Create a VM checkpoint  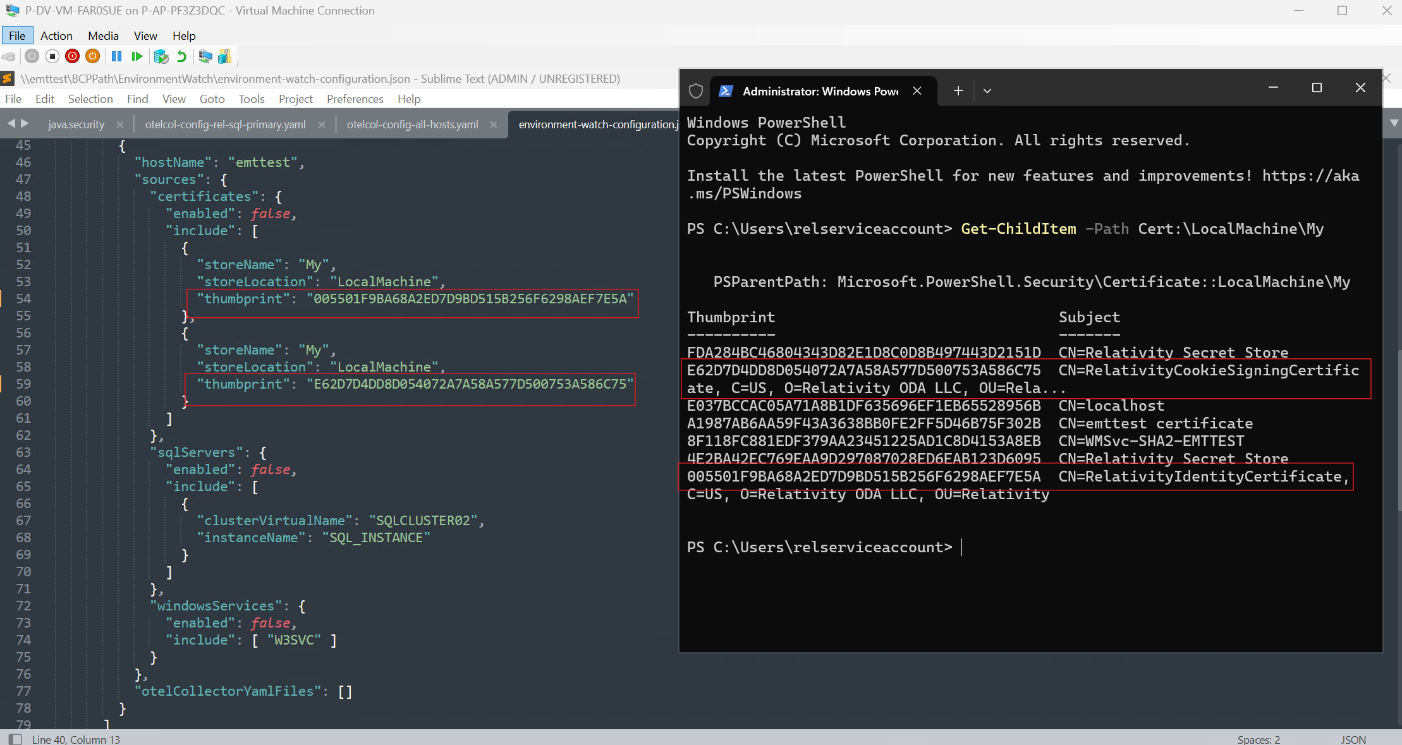point(161,56)
